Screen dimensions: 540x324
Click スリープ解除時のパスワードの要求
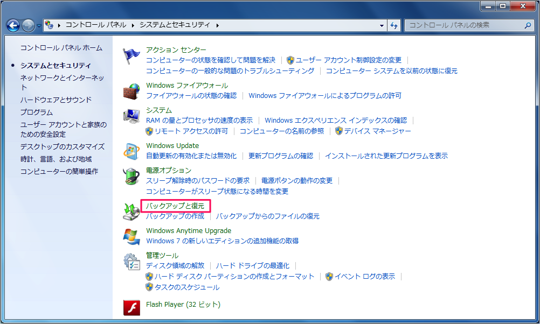click(x=198, y=181)
